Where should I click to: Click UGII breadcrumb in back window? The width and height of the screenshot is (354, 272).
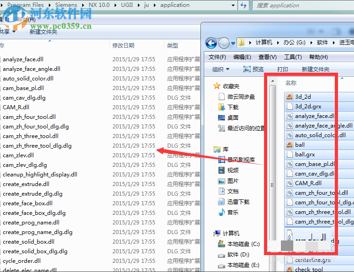point(127,5)
